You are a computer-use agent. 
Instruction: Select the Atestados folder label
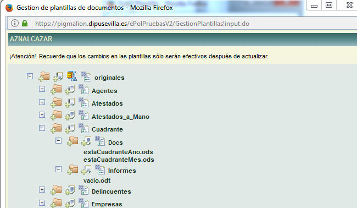107,103
